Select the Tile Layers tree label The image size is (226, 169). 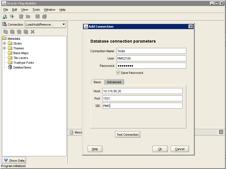point(21,58)
